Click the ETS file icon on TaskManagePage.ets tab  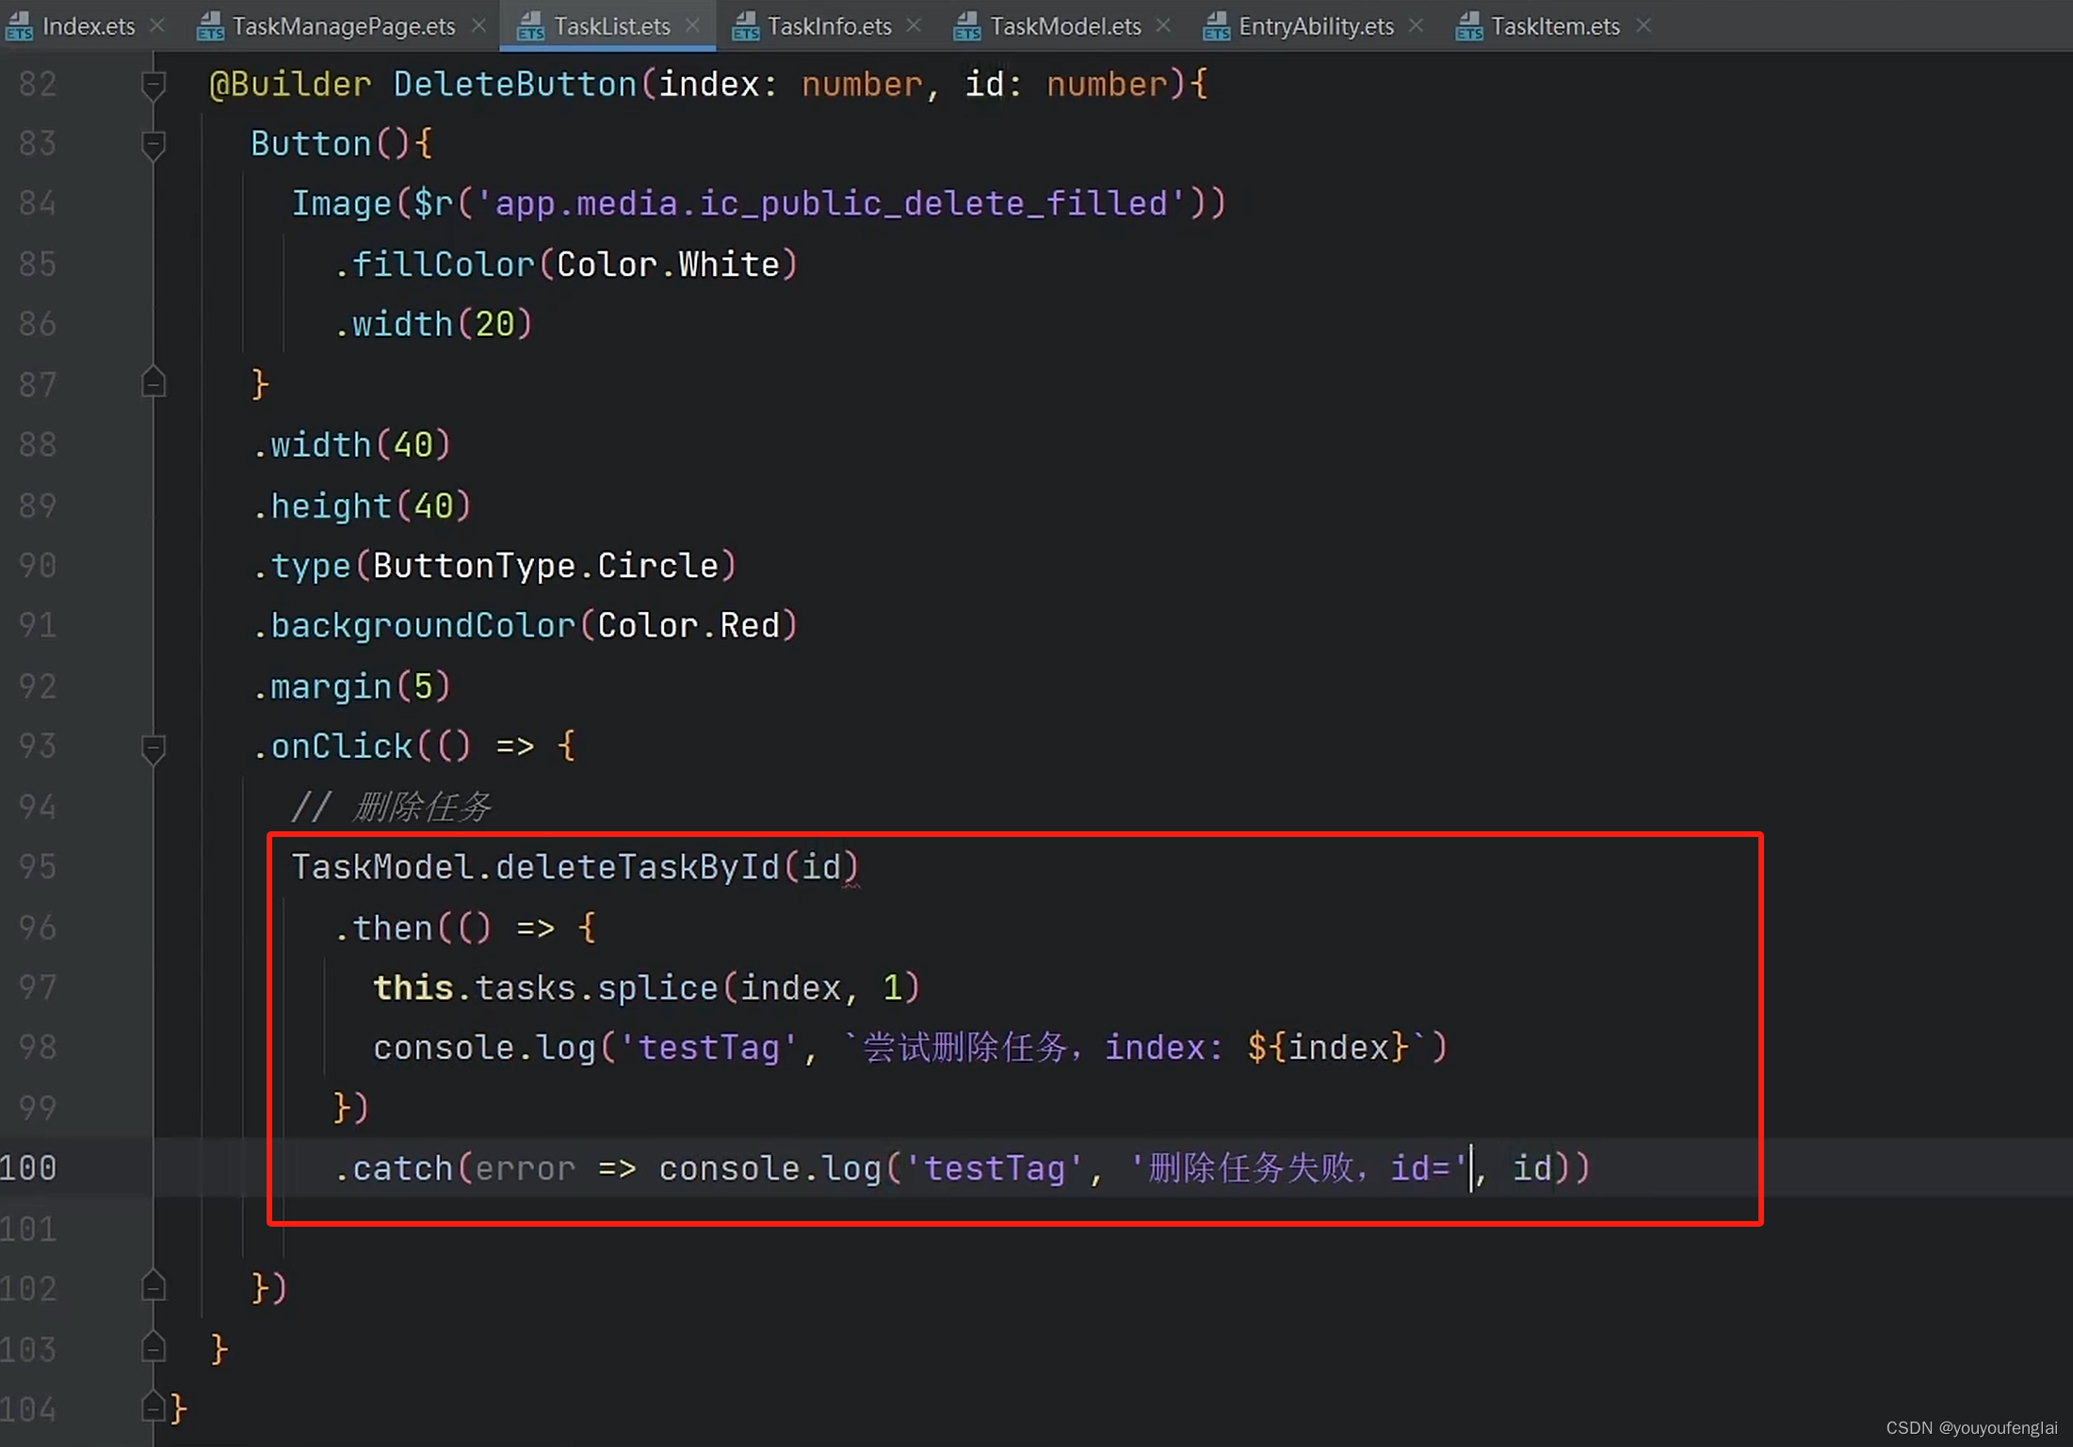pyautogui.click(x=210, y=26)
